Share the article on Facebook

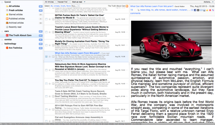195,10
